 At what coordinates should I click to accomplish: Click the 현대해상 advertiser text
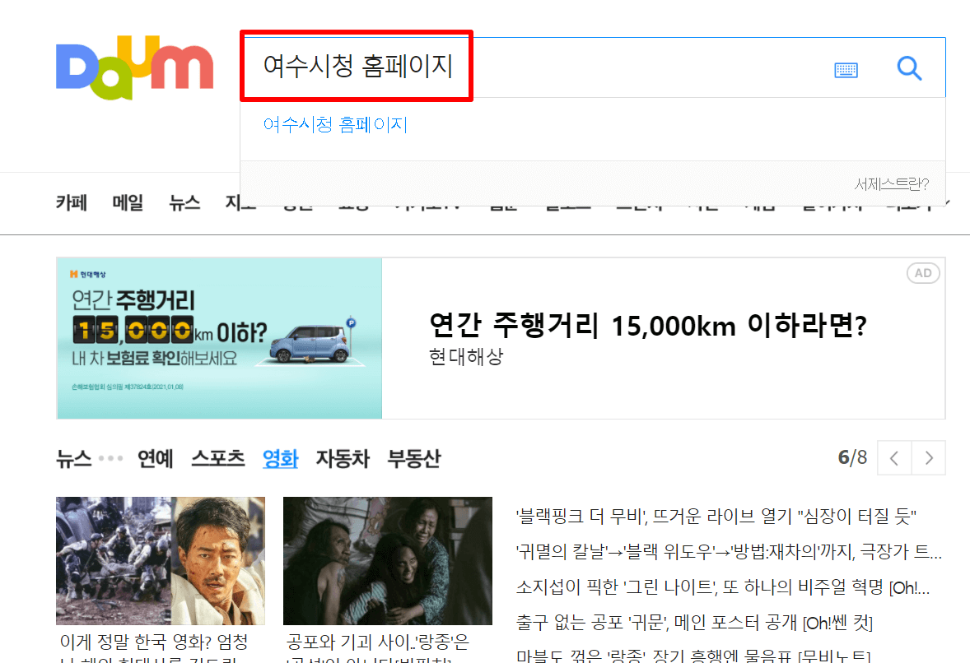click(466, 356)
